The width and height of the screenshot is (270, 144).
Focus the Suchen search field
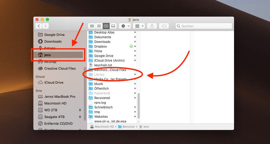tap(204, 26)
